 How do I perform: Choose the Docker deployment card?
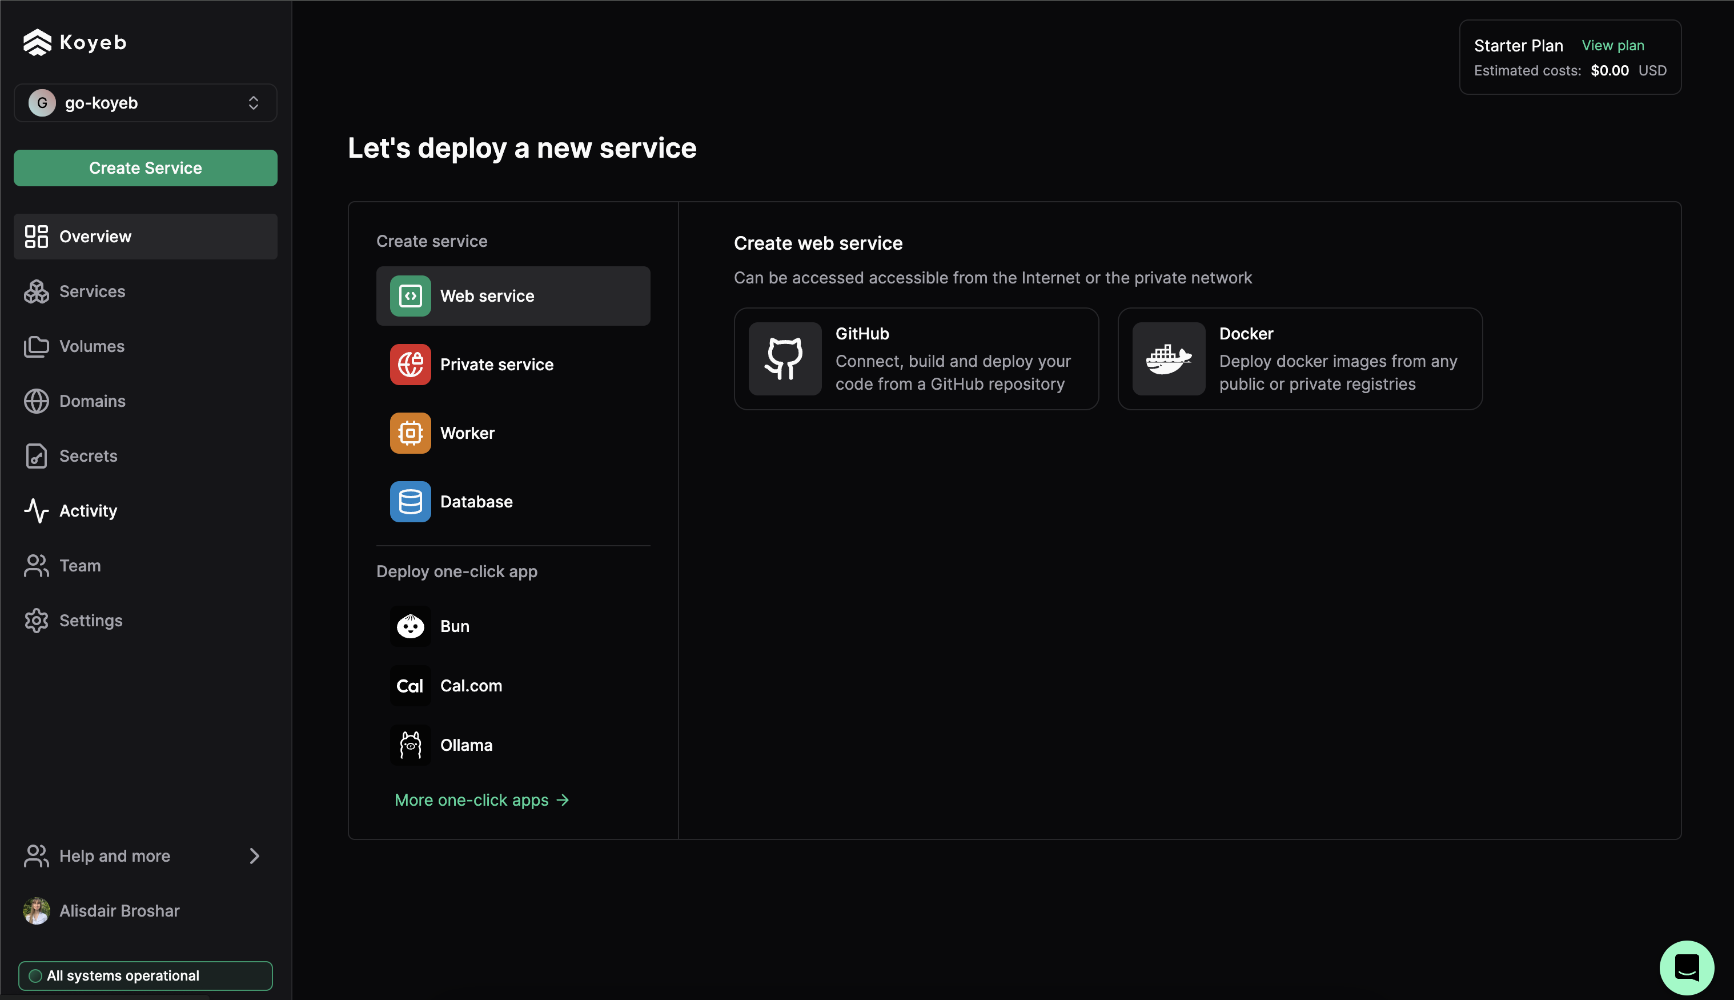(x=1300, y=358)
